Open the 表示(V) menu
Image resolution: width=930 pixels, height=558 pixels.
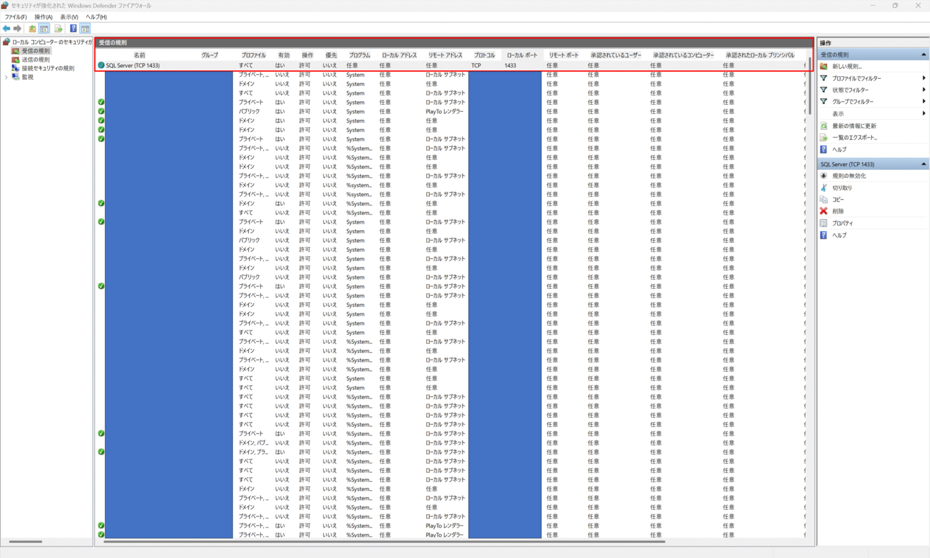(68, 16)
